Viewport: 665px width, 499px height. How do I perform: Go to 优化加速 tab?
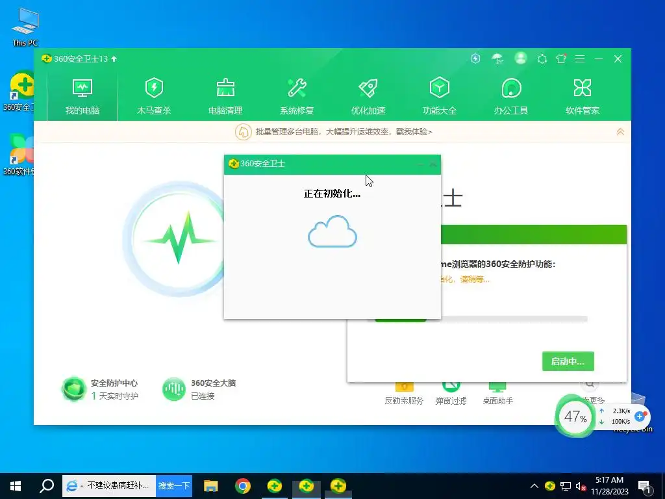pyautogui.click(x=368, y=96)
